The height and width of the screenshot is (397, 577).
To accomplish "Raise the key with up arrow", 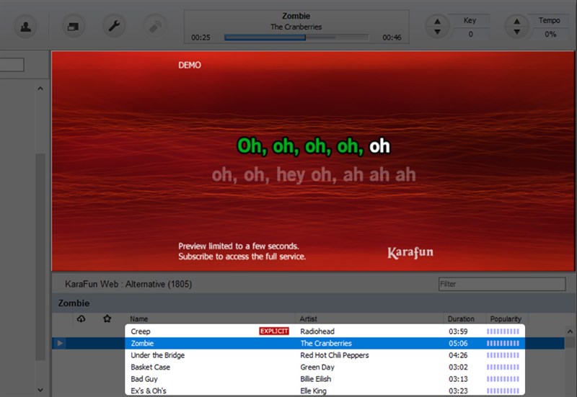I will 437,22.
